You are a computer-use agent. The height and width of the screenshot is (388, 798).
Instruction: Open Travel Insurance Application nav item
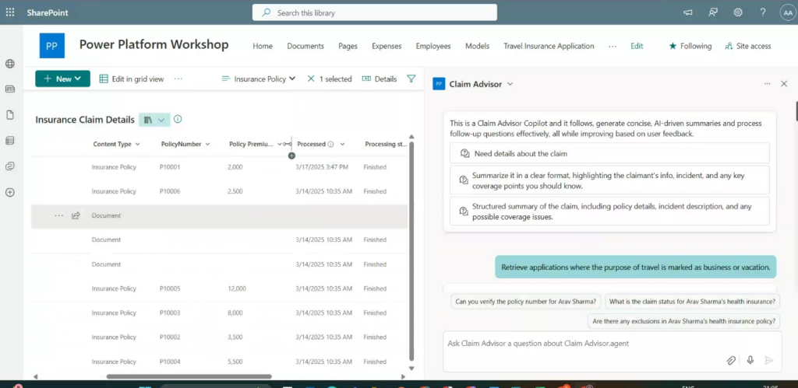(x=549, y=46)
